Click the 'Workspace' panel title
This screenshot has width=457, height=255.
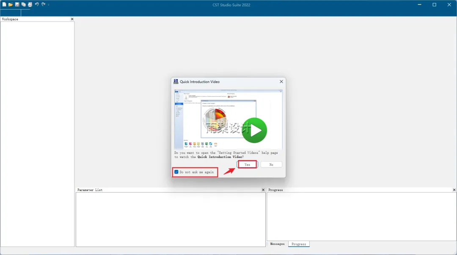(x=10, y=19)
